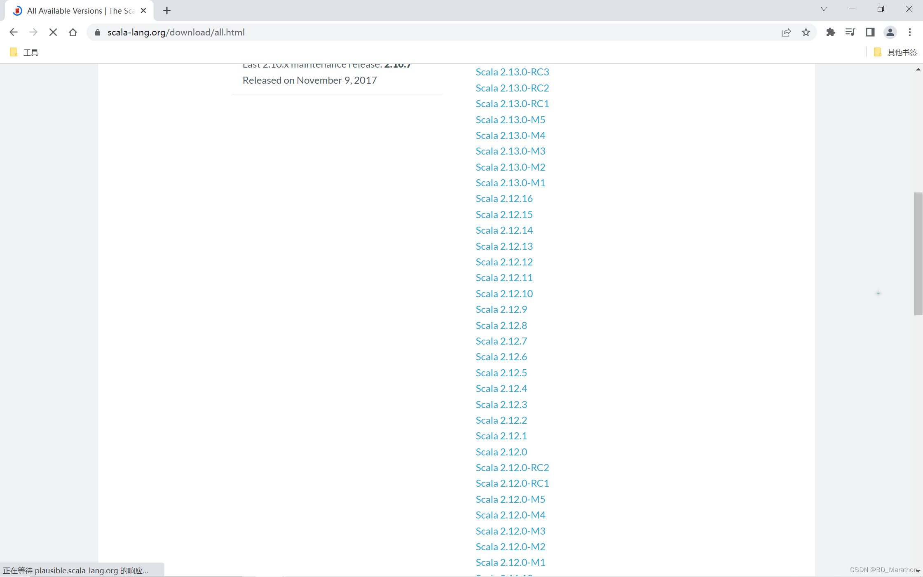Open the Scala 2.12.14 link

coord(504,230)
